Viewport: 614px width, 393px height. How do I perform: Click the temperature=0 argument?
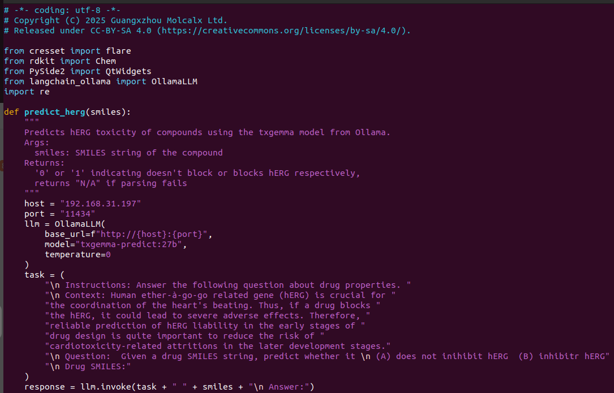click(78, 254)
